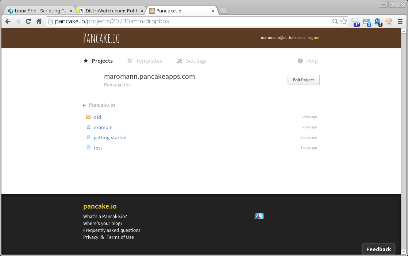Open the weather cloud extension icon
The image size is (408, 256).
(355, 22)
